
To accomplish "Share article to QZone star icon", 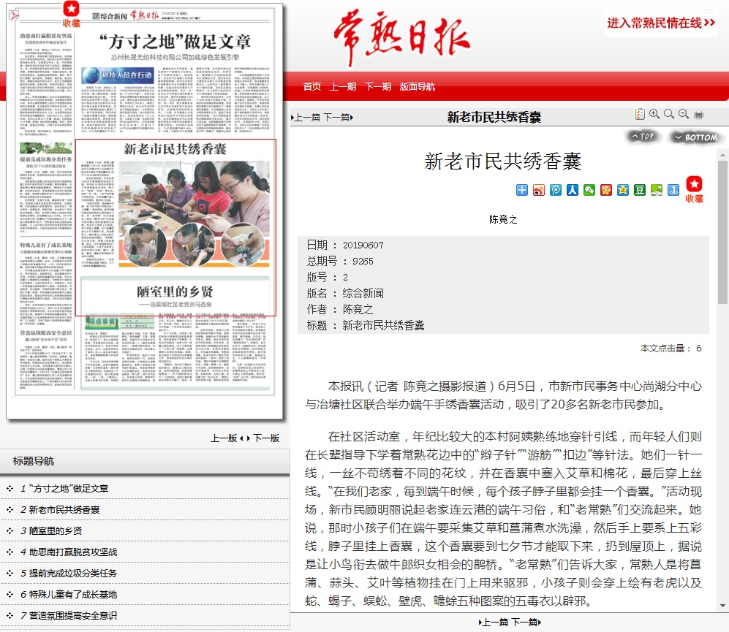I will [x=622, y=190].
